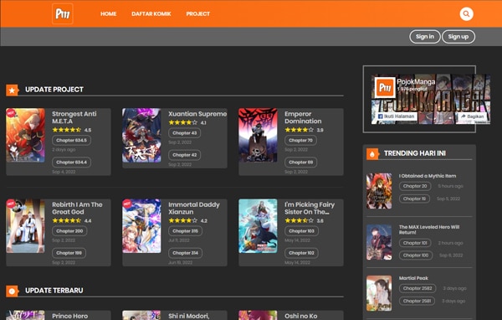Open Chapter 43 of Xuantian Supreme

point(185,132)
